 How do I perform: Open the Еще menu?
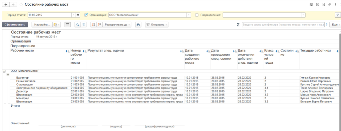pyautogui.click(x=335, y=25)
